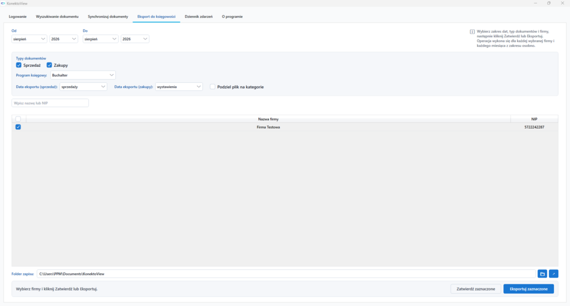Toggle select-all checkbox in table header
This screenshot has width=570, height=306.
[18, 119]
